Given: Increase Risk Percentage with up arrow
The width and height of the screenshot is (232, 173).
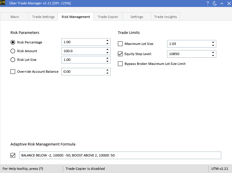Looking at the screenshot, I should 107,41.
